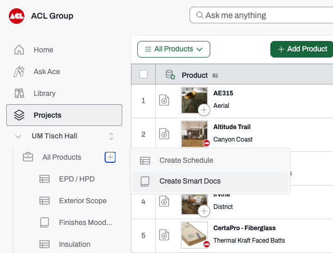Viewport: 333px width, 253px height.
Task: Select All Products in sidebar
Action: click(62, 157)
